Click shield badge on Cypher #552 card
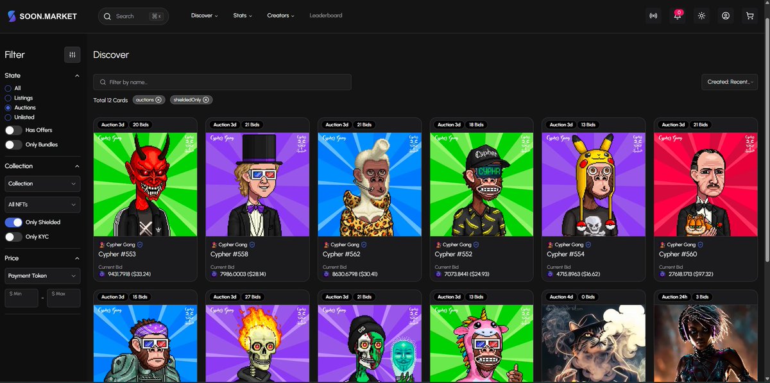The height and width of the screenshot is (383, 770). pyautogui.click(x=476, y=244)
